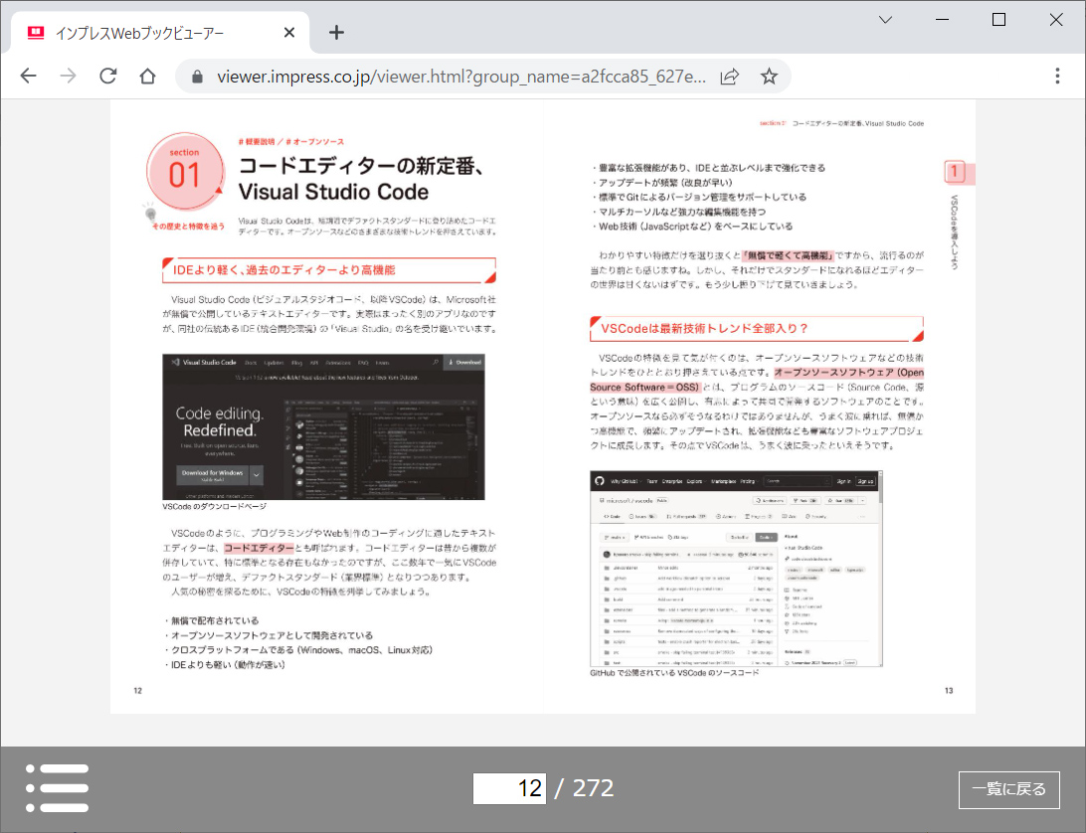
Task: Click the grayed forward navigation arrow
Action: tap(67, 76)
